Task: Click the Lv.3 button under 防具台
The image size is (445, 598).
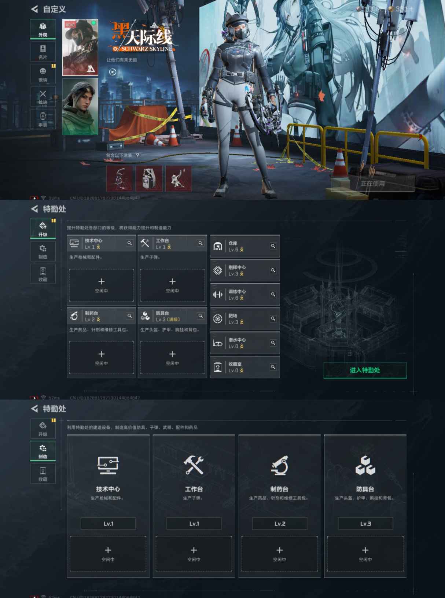Action: [365, 524]
